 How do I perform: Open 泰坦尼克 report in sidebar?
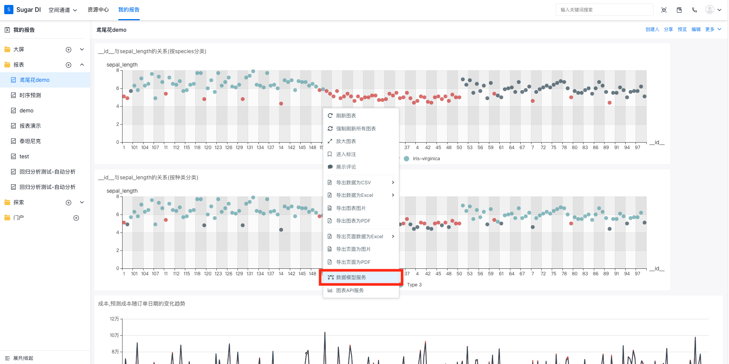tap(45, 141)
